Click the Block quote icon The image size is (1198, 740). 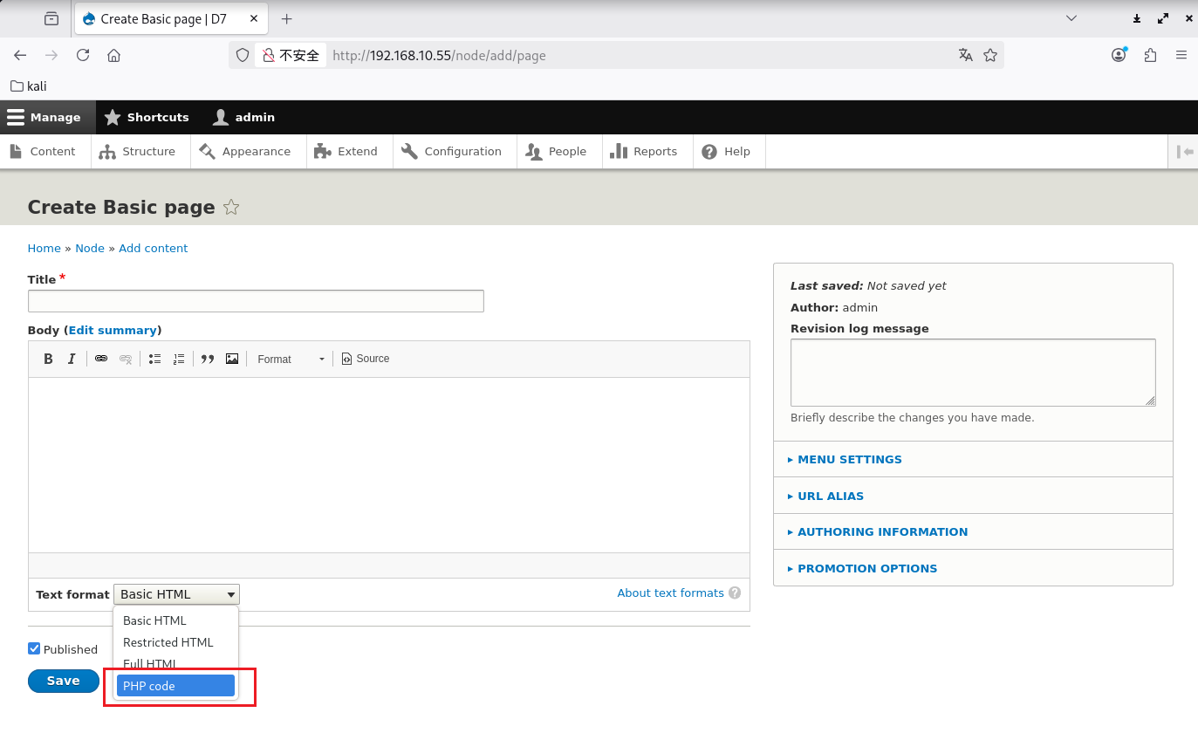click(x=208, y=359)
